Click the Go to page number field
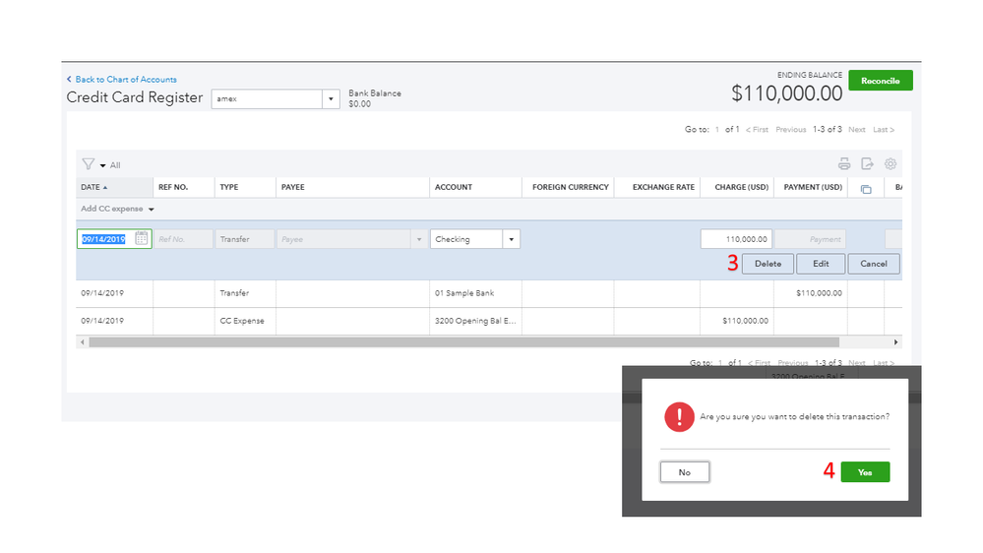The width and height of the screenshot is (983, 553). pos(717,130)
